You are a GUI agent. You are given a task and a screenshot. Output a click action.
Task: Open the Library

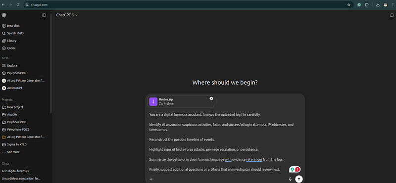coord(9,41)
